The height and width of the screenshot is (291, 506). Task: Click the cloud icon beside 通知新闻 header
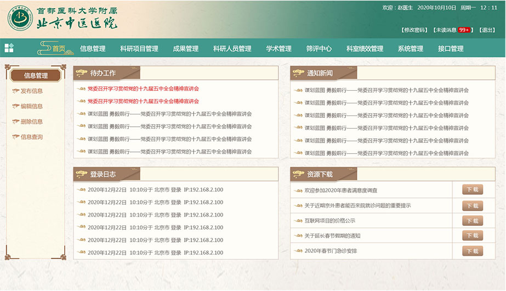299,73
